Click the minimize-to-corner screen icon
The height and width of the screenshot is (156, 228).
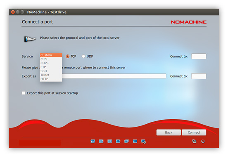[x=135, y=141]
